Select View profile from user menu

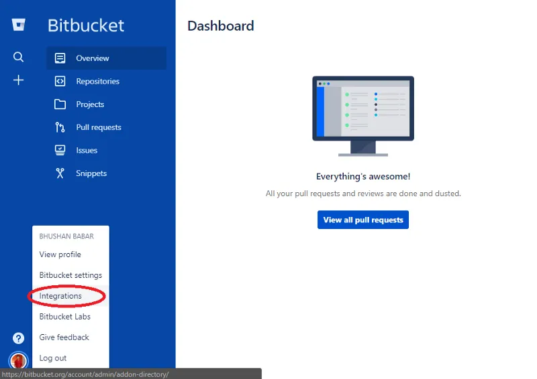(x=70, y=254)
